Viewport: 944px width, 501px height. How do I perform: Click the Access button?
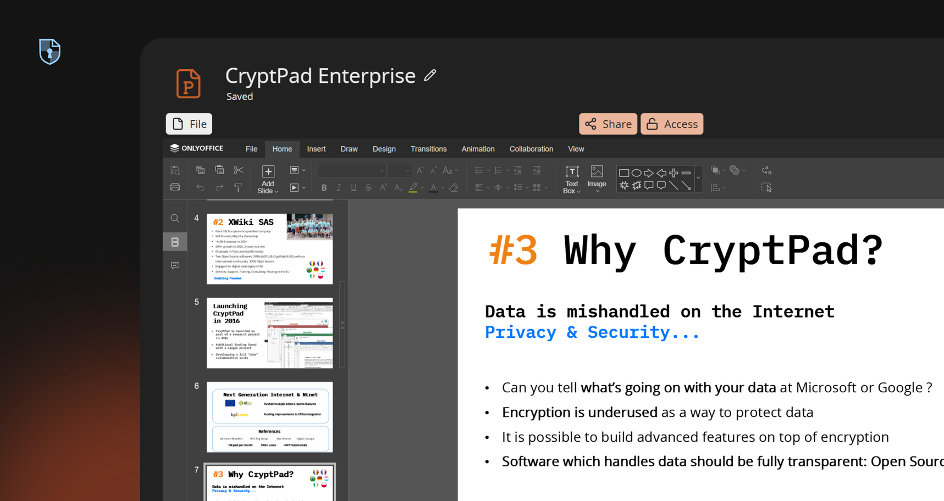(671, 124)
